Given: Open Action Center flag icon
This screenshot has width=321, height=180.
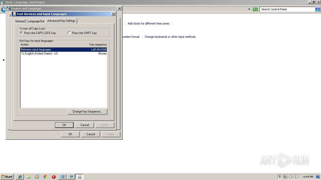Looking at the screenshot, I should 297,177.
